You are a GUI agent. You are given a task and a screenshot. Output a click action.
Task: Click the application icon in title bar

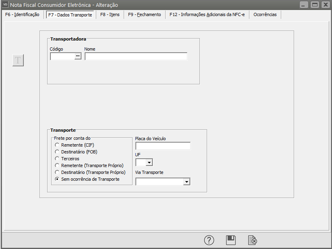point(5,4)
